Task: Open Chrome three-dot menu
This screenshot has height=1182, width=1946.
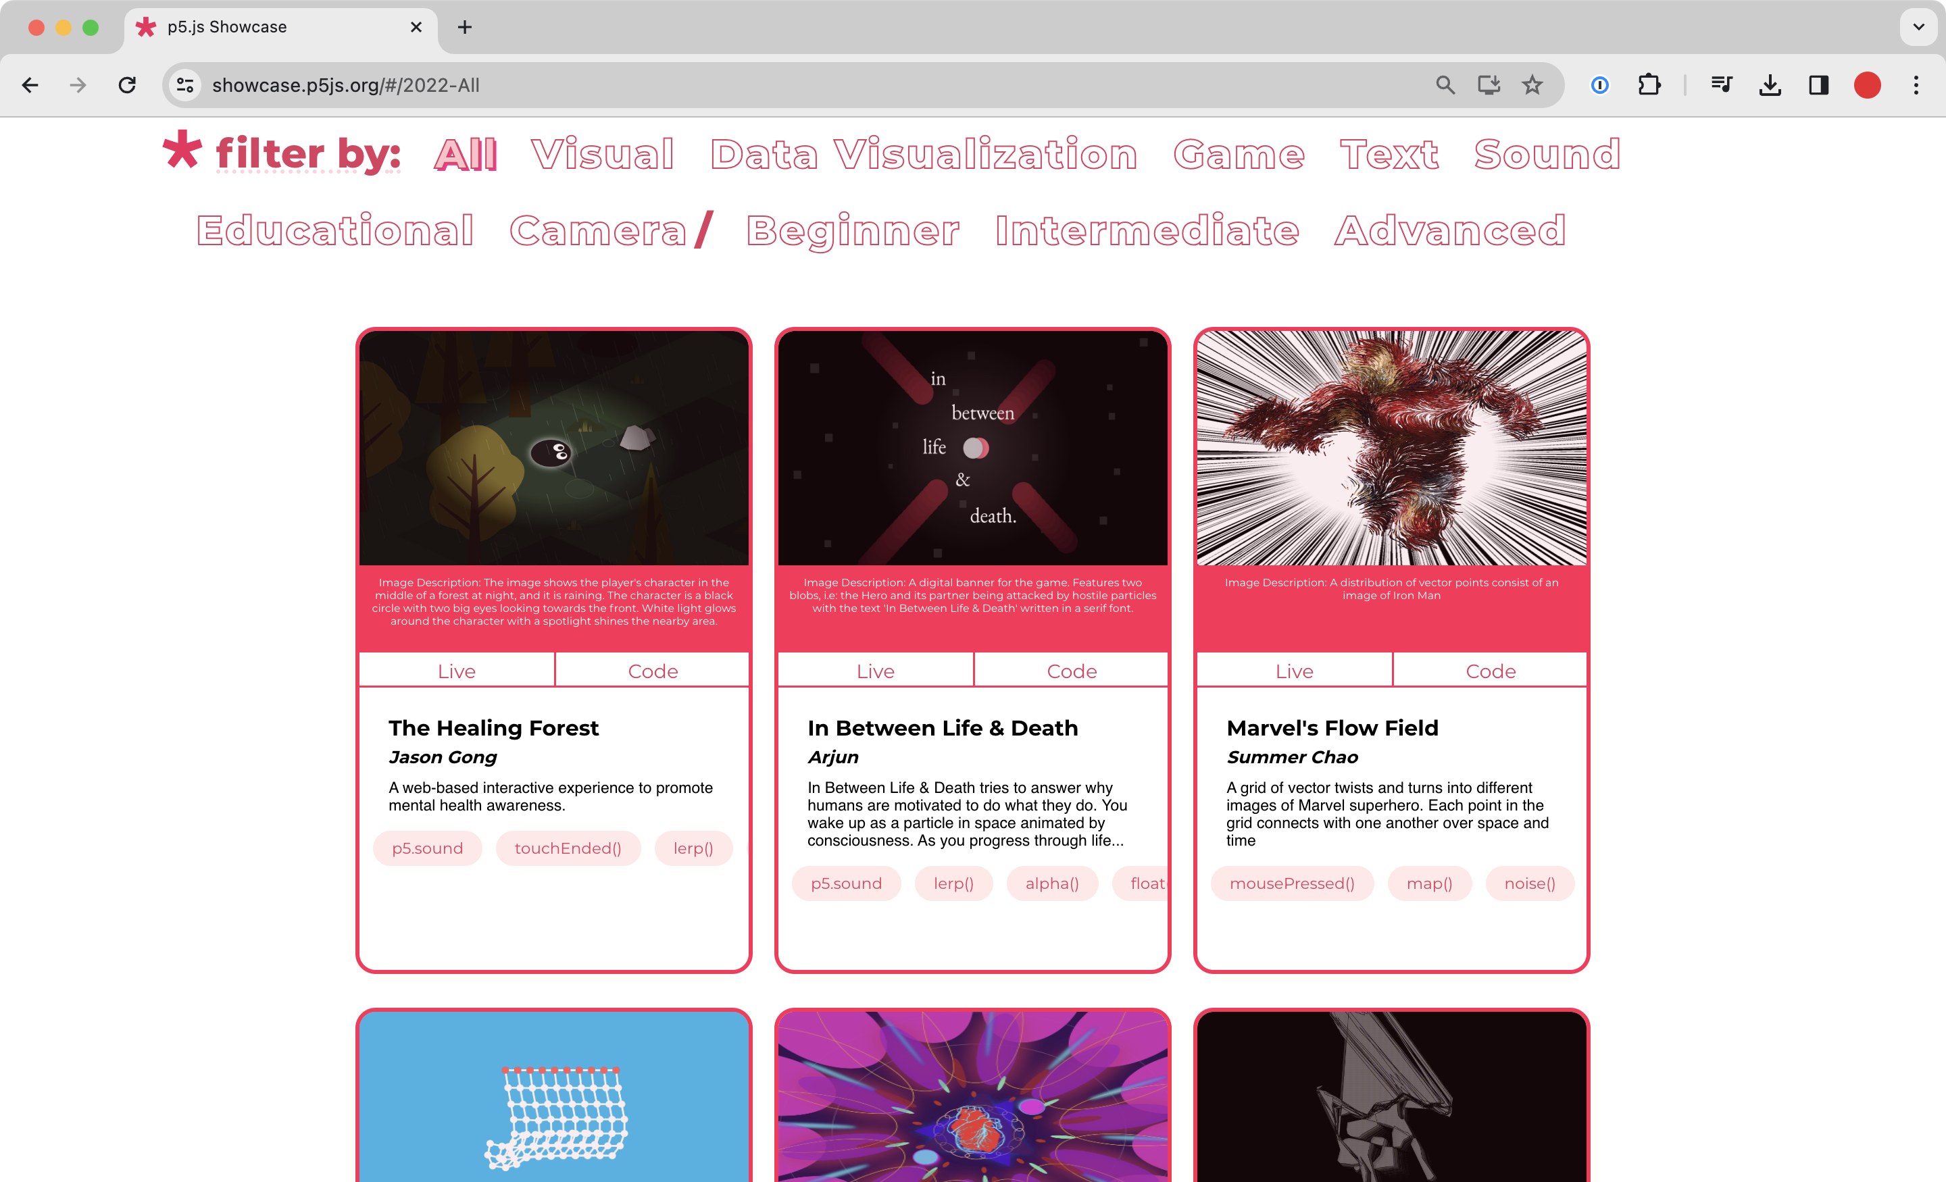Action: [x=1916, y=85]
